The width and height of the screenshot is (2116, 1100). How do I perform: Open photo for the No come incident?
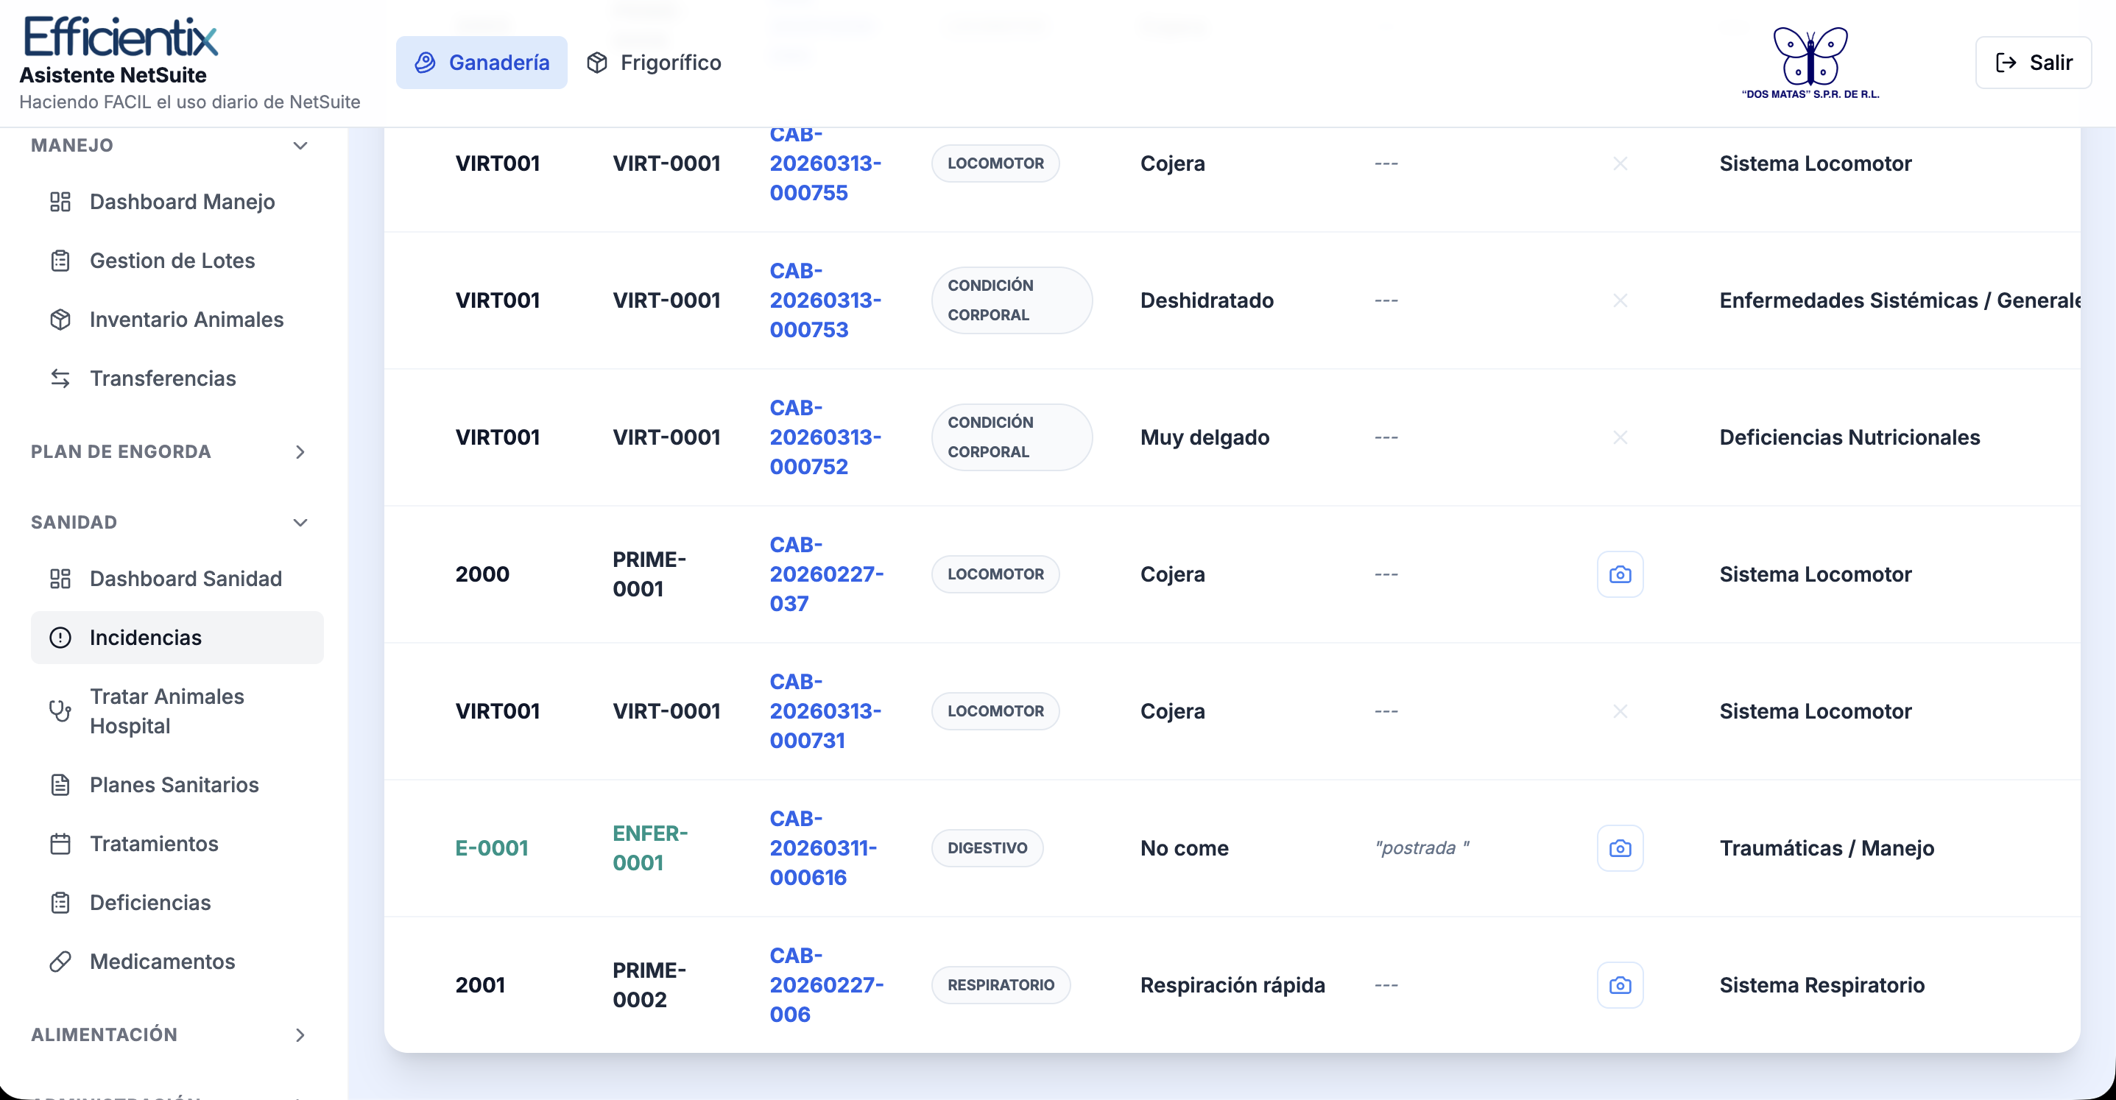click(1620, 847)
